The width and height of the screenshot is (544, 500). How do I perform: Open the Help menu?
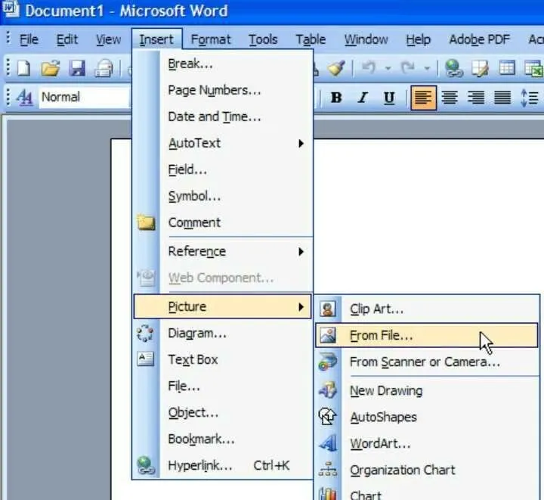point(419,39)
